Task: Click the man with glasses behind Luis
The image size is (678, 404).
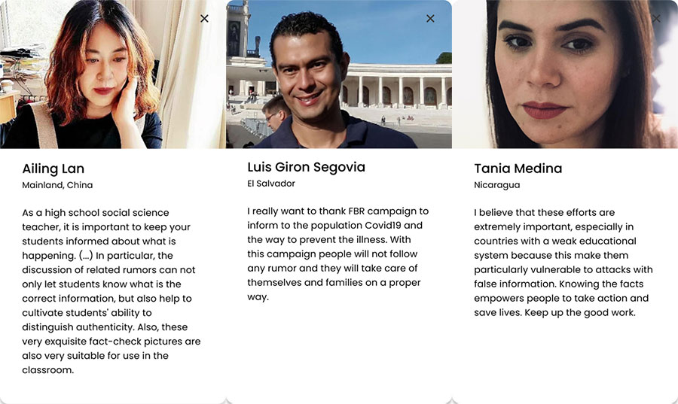Action: (x=276, y=113)
